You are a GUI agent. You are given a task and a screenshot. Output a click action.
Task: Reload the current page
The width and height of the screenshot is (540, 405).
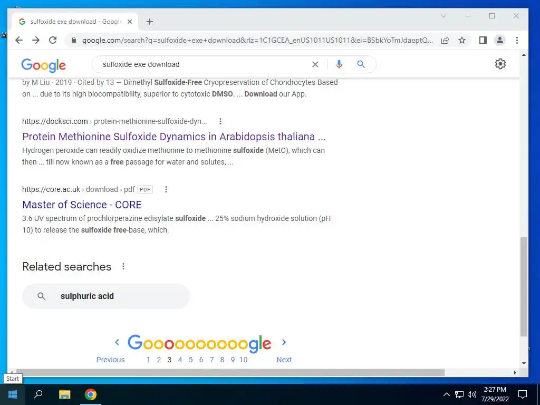coord(53,40)
